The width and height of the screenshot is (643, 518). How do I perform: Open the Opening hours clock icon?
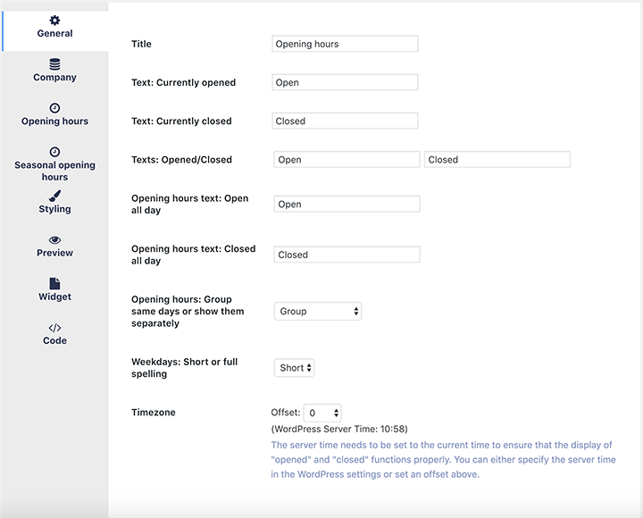(54, 108)
